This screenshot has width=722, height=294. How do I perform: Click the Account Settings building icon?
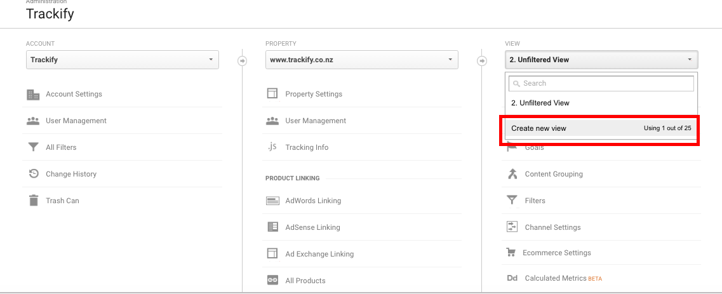33,95
